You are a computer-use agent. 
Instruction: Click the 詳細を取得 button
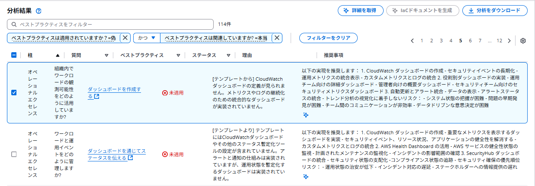coord(360,11)
